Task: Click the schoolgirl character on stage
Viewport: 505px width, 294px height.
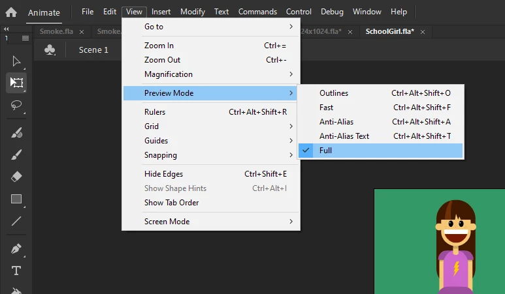Action: coord(455,247)
